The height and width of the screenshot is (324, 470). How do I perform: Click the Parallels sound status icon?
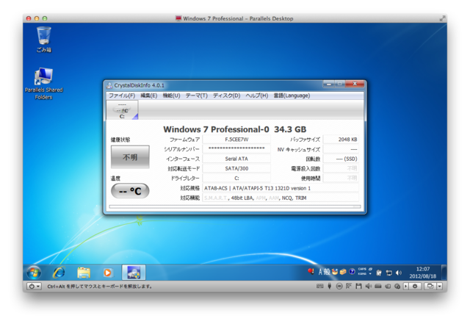coord(369,287)
